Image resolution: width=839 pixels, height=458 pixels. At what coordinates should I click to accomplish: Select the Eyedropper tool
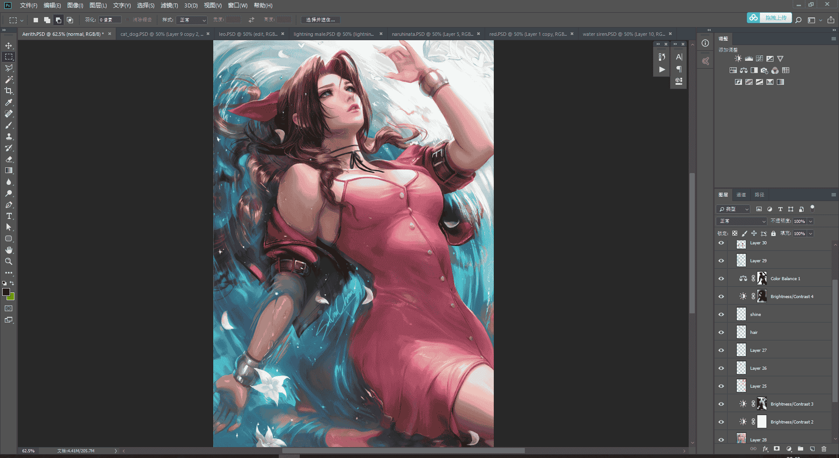[9, 102]
